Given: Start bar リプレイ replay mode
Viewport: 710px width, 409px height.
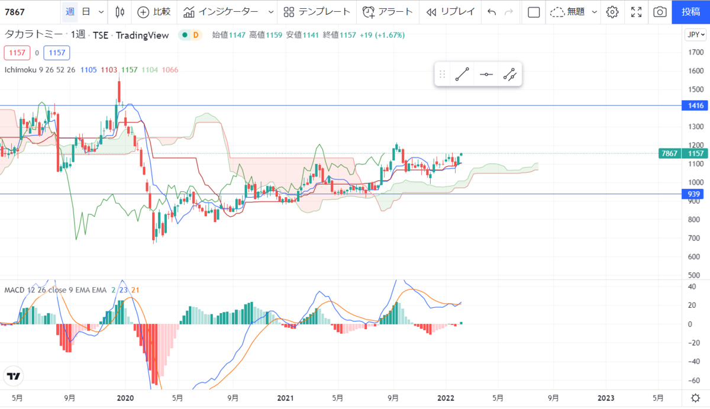Looking at the screenshot, I should click(x=450, y=12).
